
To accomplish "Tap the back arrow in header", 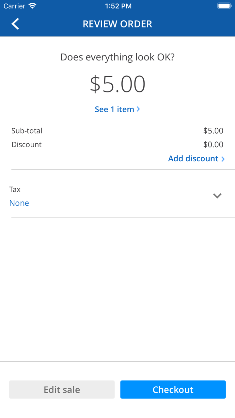I will pyautogui.click(x=15, y=24).
